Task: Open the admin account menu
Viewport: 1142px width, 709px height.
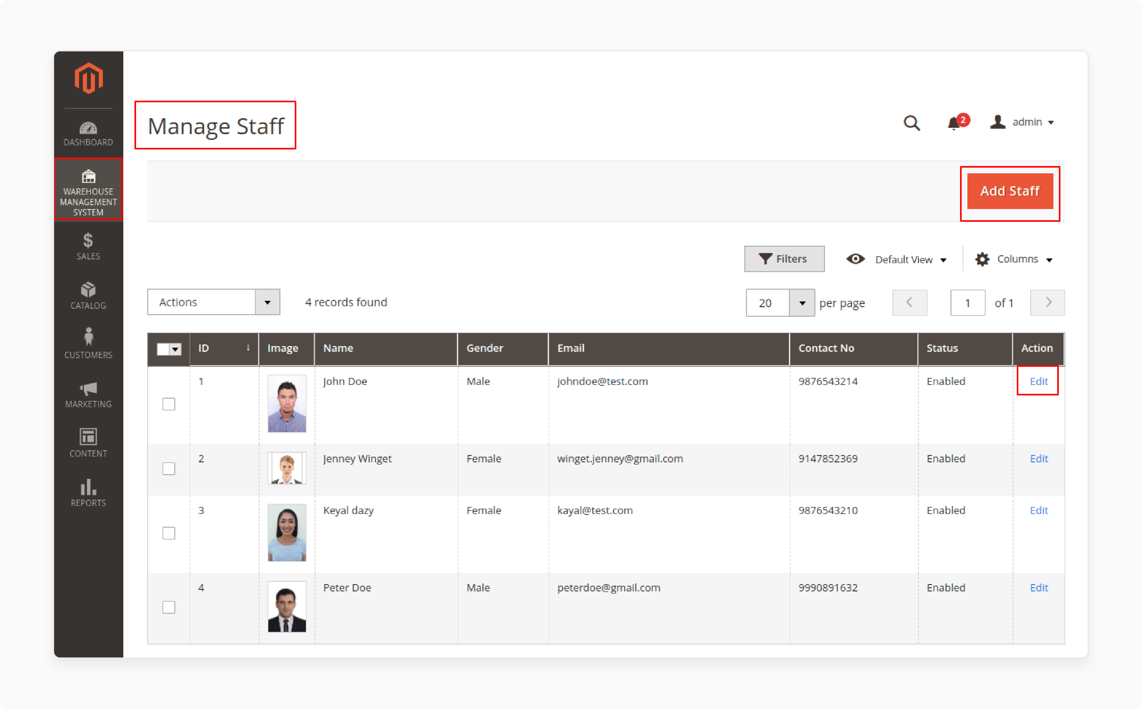Action: 1022,122
